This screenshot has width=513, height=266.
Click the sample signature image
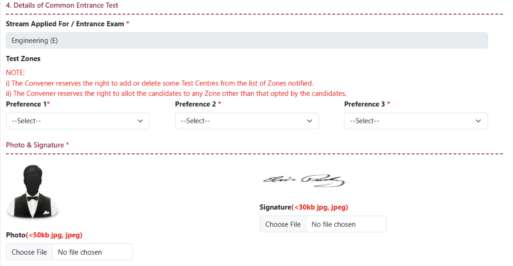(304, 181)
